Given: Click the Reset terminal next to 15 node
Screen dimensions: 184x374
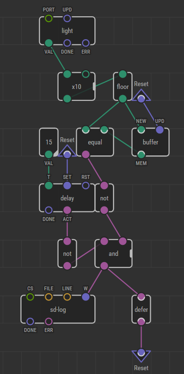Looking at the screenshot, I should point(67,152).
